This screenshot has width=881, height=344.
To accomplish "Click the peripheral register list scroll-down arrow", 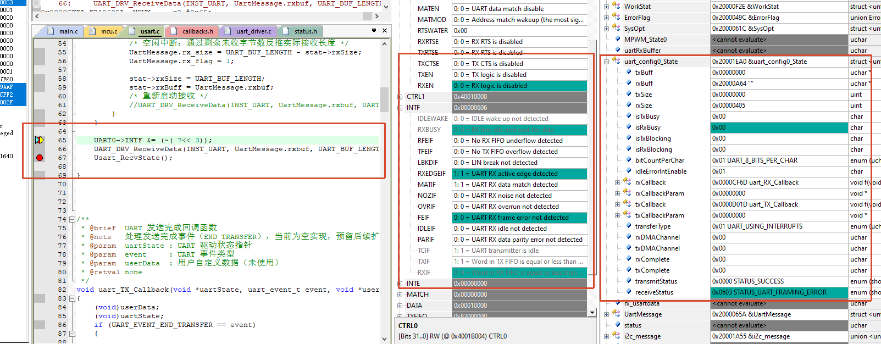I will [x=592, y=312].
